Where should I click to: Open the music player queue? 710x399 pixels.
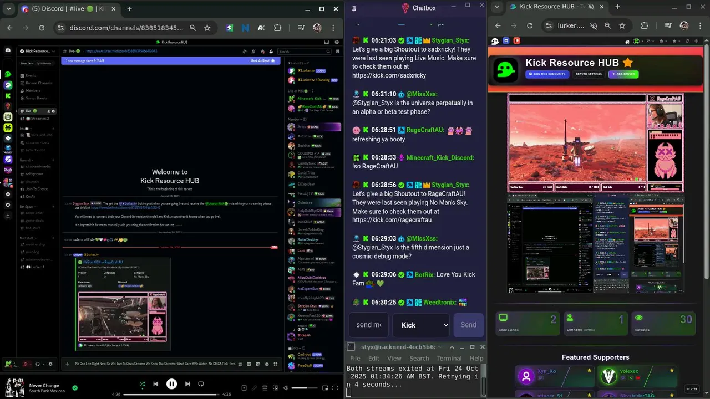(x=265, y=388)
